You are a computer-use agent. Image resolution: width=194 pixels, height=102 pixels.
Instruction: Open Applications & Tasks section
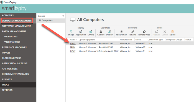[x=15, y=64]
